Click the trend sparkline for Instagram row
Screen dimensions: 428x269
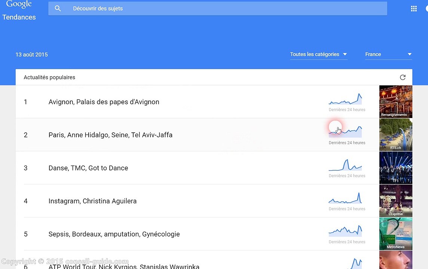coord(345,198)
